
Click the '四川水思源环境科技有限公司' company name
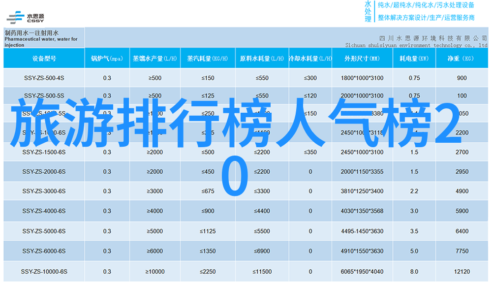pyautogui.click(x=433, y=38)
